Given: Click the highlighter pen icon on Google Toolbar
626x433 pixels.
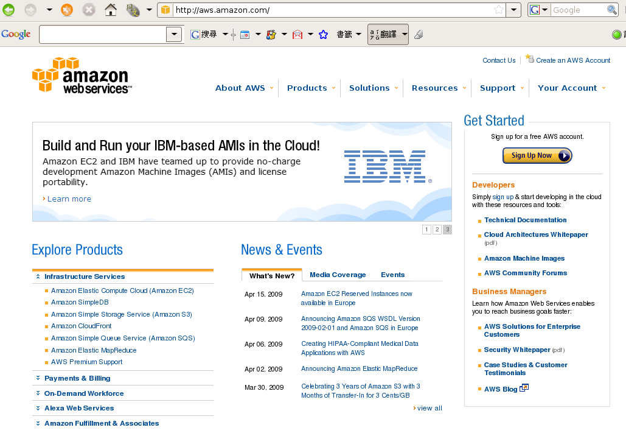Looking at the screenshot, I should coord(419,35).
